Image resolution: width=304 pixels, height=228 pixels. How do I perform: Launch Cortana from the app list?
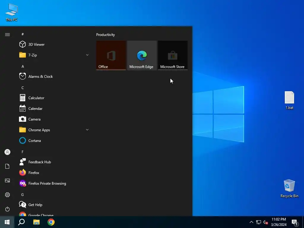click(55, 140)
